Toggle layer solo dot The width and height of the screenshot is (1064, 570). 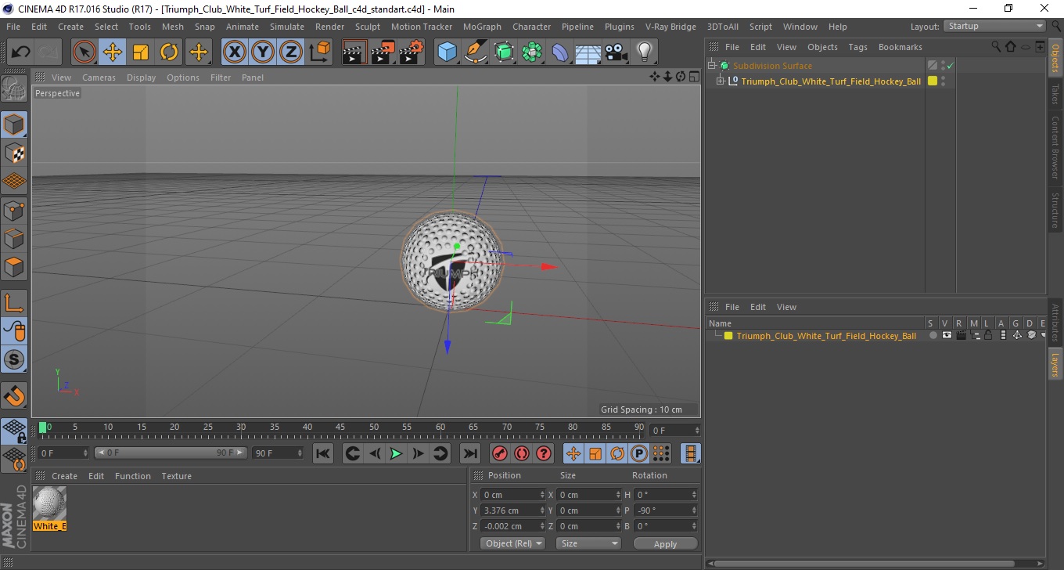pyautogui.click(x=933, y=335)
